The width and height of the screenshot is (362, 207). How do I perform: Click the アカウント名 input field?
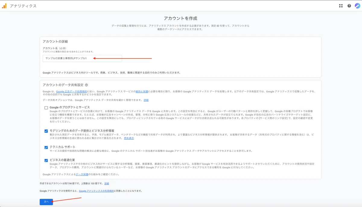[82, 58]
